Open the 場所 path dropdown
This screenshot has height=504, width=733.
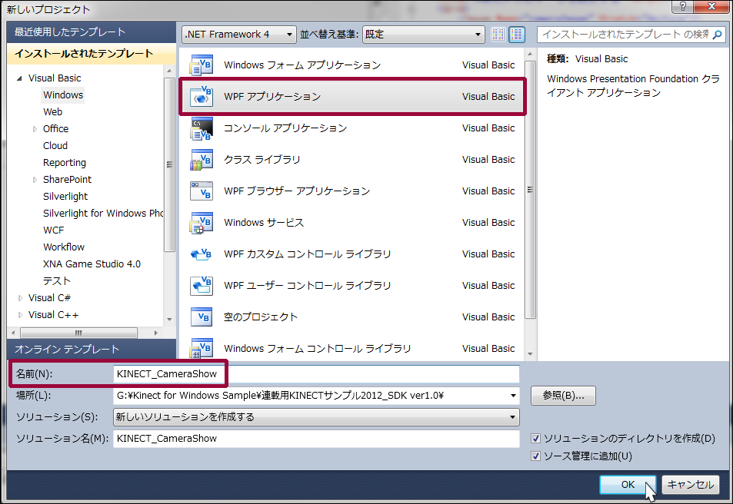(x=513, y=396)
